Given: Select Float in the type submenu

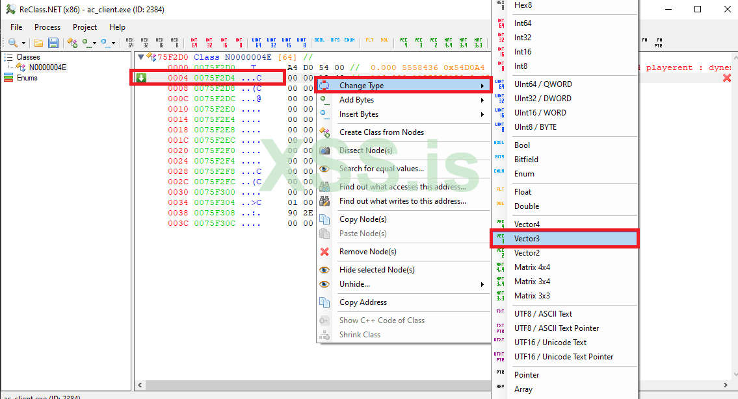Looking at the screenshot, I should 565,192.
